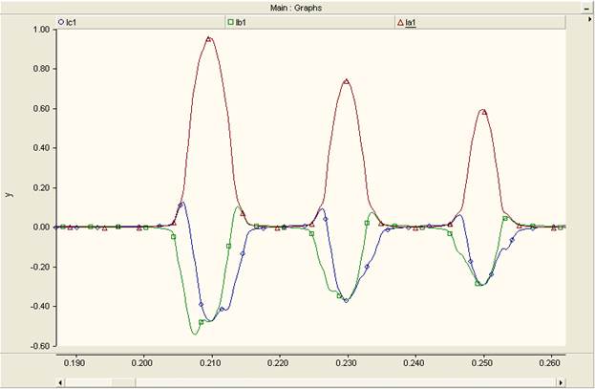Select the Ic1 trace label
Image resolution: width=595 pixels, height=389 pixels.
(x=72, y=22)
